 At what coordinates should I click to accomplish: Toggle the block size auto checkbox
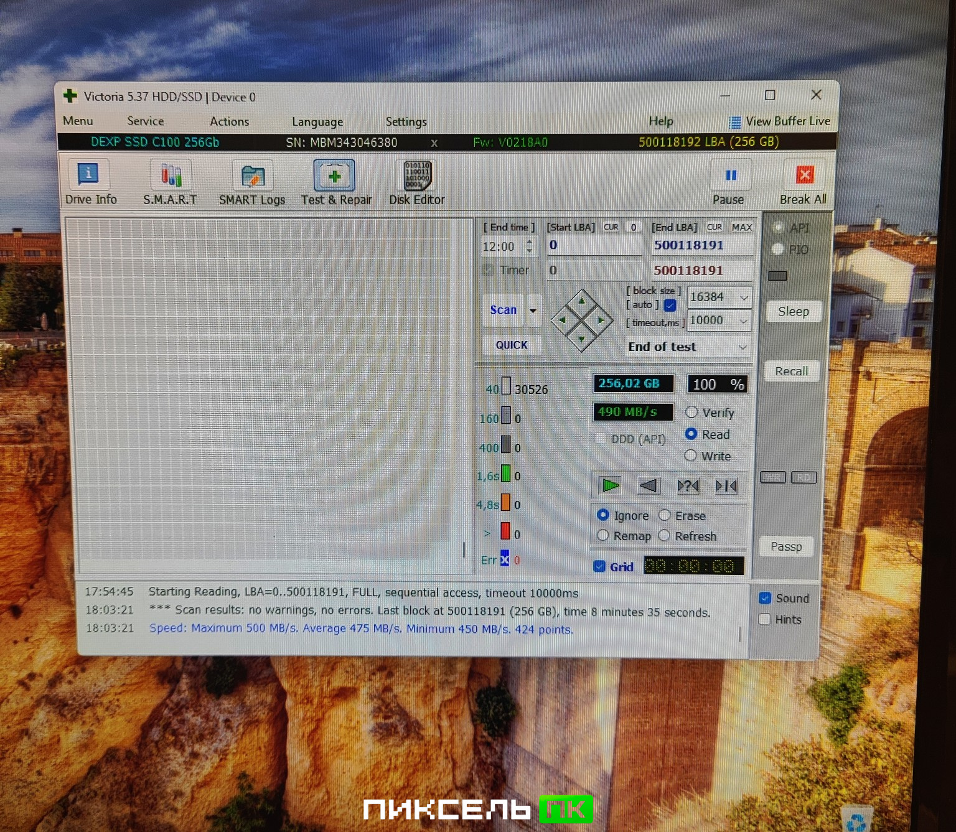tap(670, 305)
